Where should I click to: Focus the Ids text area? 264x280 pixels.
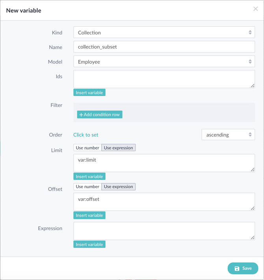pyautogui.click(x=164, y=79)
